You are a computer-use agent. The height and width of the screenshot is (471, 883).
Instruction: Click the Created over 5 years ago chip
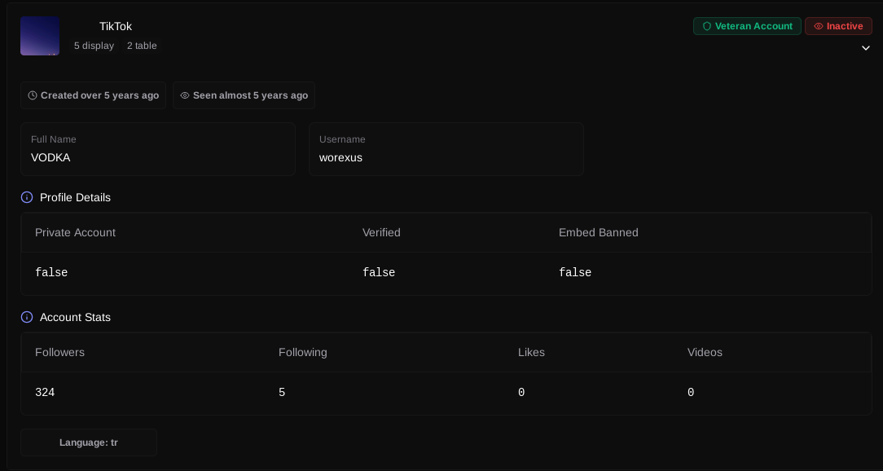click(93, 95)
